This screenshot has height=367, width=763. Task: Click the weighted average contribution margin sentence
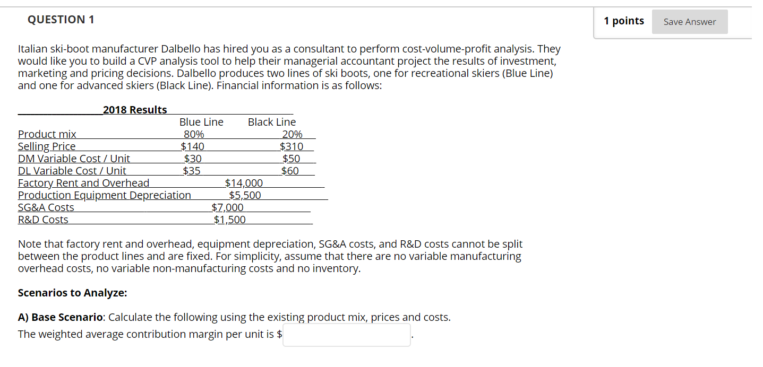click(149, 334)
